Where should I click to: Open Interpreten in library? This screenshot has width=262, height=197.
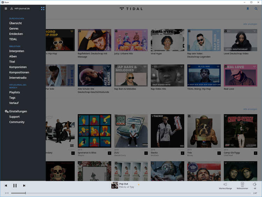coord(16,51)
